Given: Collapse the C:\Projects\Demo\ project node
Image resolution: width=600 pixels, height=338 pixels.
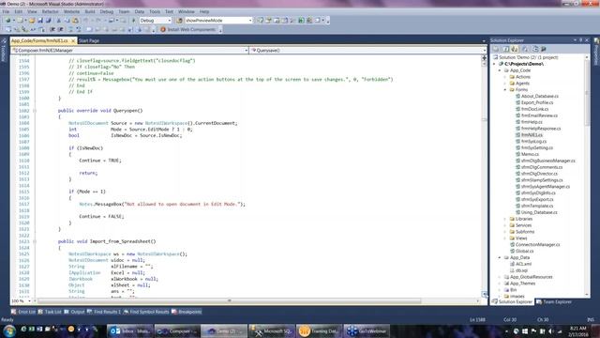Looking at the screenshot, I should coord(495,64).
